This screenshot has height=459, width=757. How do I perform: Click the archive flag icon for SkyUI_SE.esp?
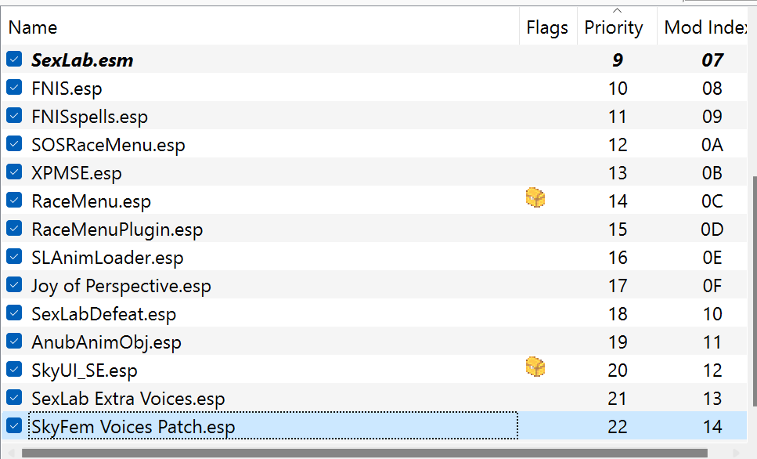[535, 367]
